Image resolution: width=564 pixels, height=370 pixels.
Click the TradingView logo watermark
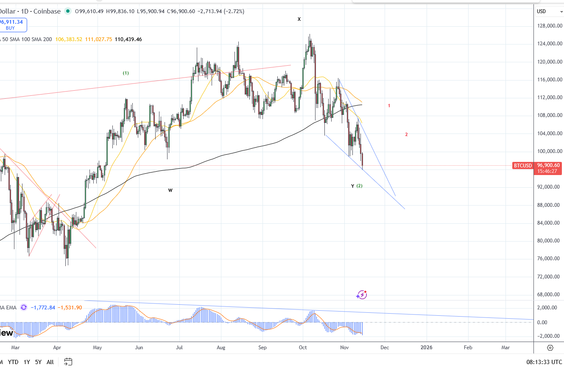pos(6,333)
